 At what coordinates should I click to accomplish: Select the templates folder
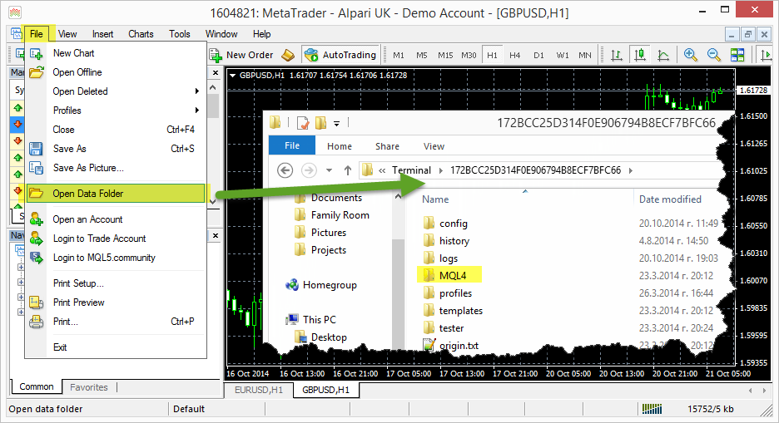(453, 311)
